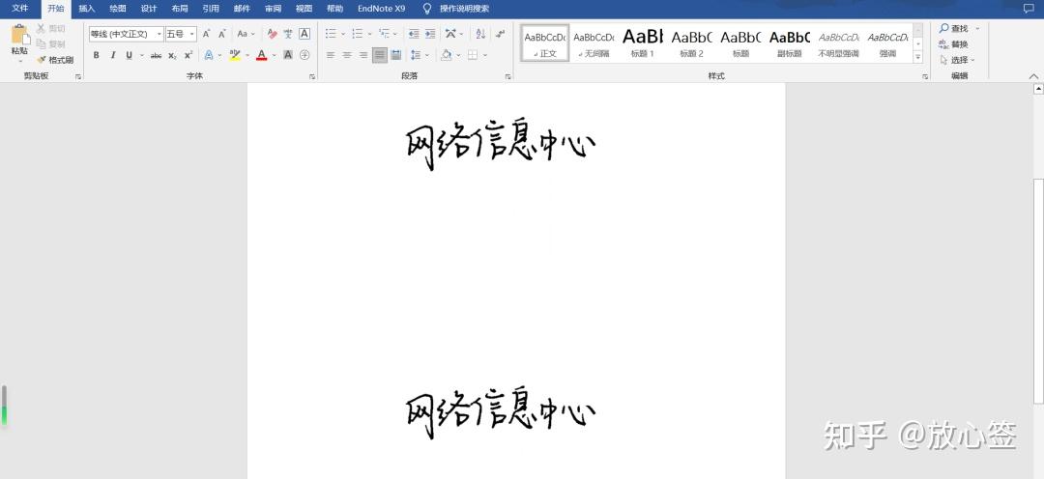Click the comments speech bubble icon

click(1029, 9)
